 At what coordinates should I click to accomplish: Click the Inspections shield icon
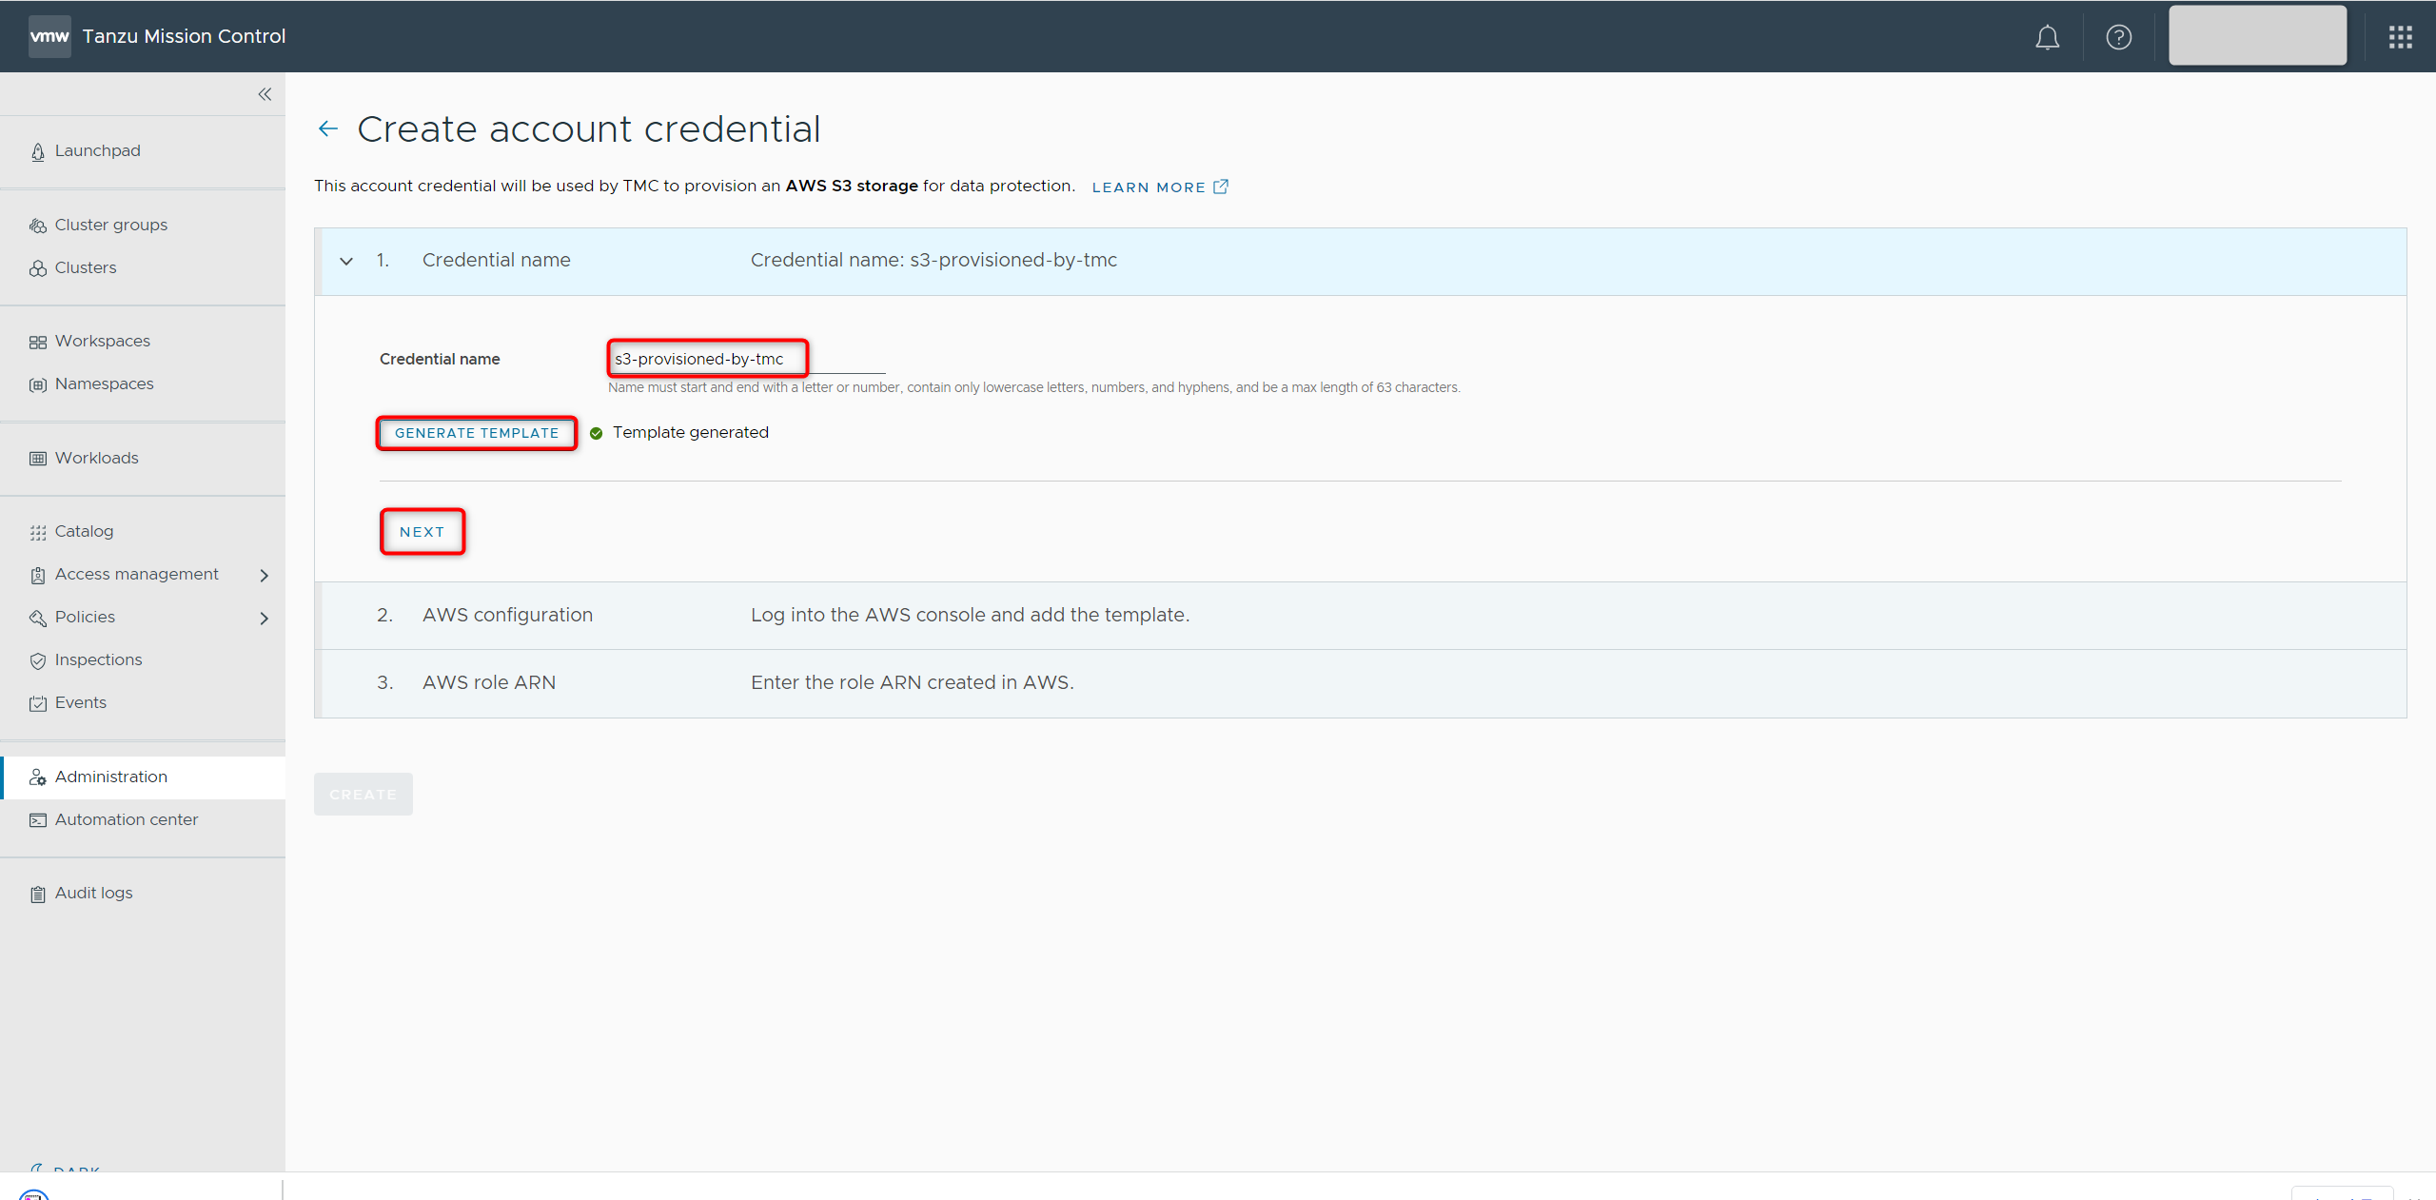(38, 660)
